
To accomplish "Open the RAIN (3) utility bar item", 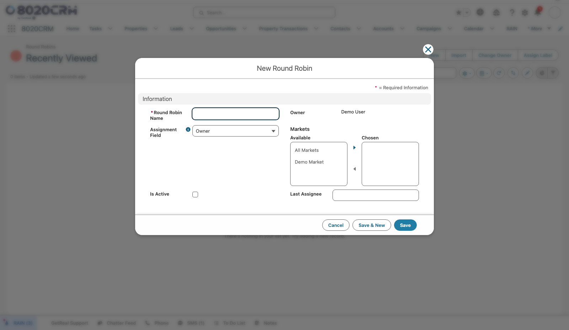I will (18, 323).
